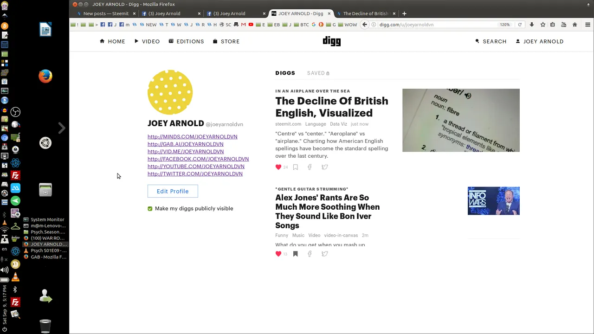Open TWITTER.COM/JOEYARNOLDVN link
Screen dimensions: 594x334
(195, 173)
